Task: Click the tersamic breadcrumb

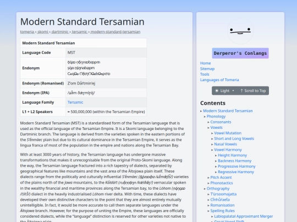Action: point(80,32)
